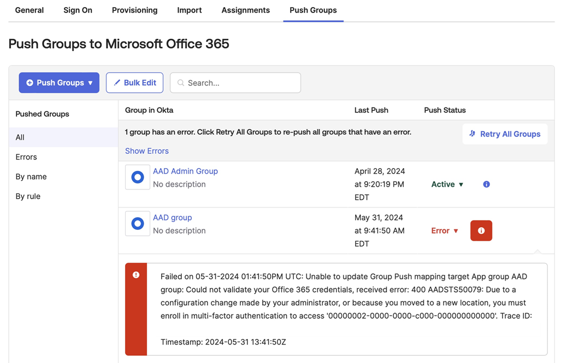
Task: Show Errors for pushed groups
Action: tap(146, 151)
